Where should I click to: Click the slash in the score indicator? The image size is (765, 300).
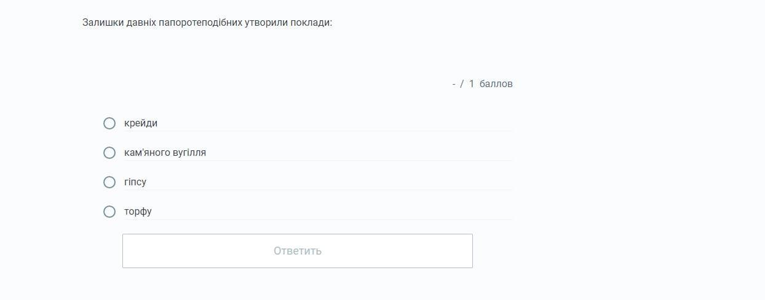pyautogui.click(x=462, y=83)
